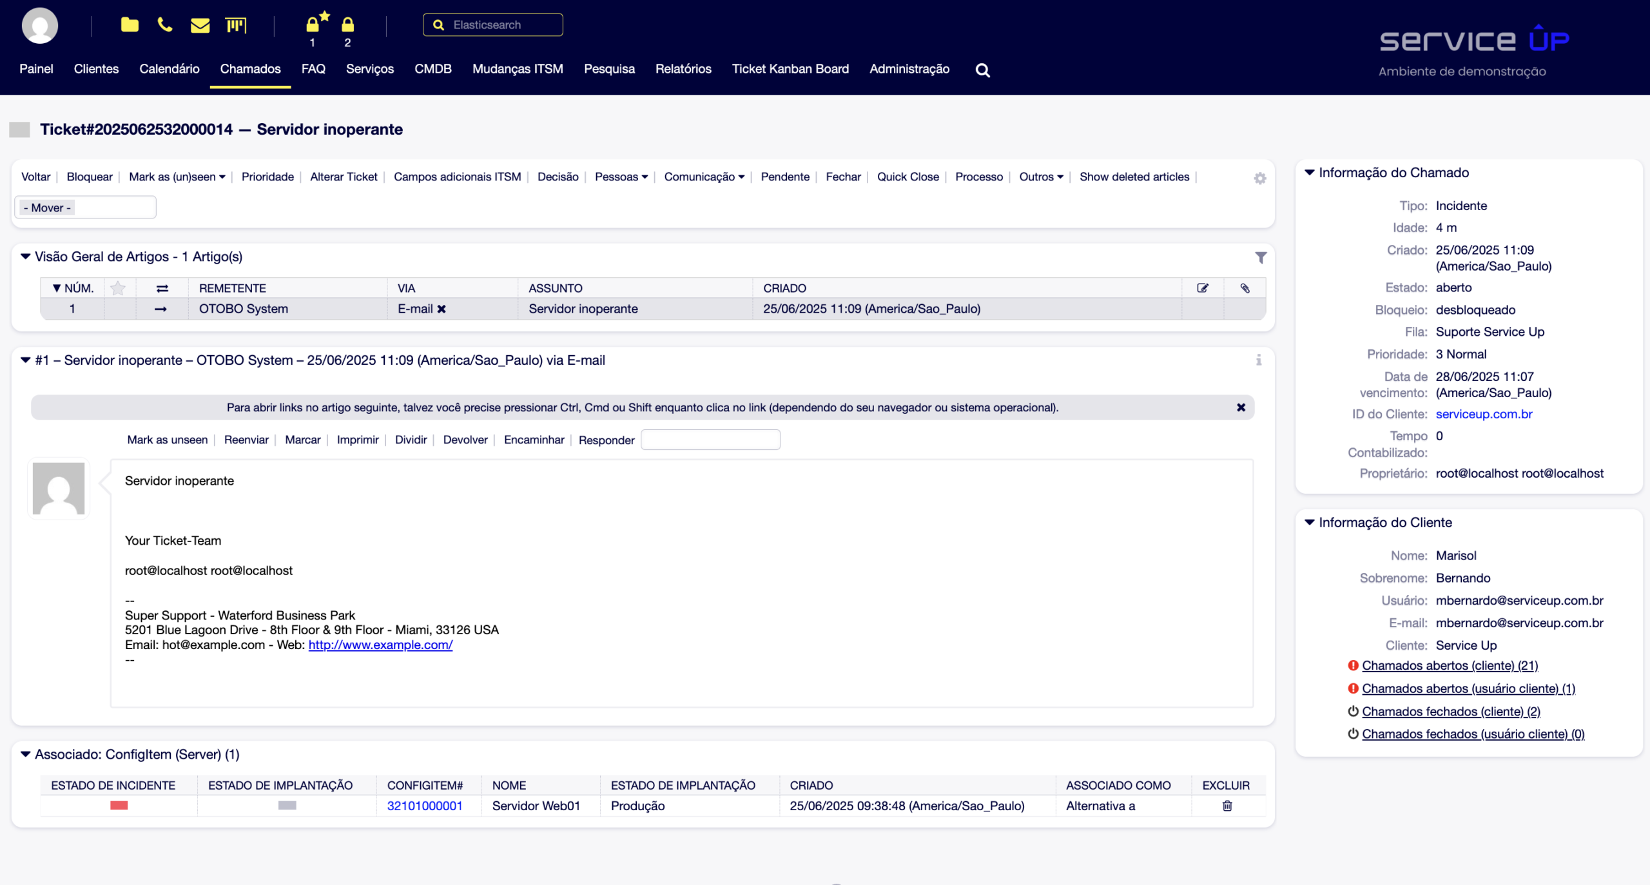Open Ticket Kanban Board menu
Viewport: 1650px width, 885px height.
point(790,69)
